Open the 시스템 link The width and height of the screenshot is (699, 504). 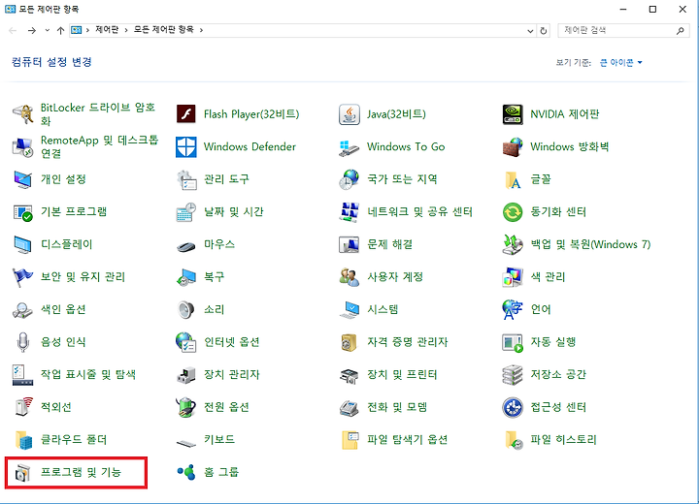click(x=383, y=309)
